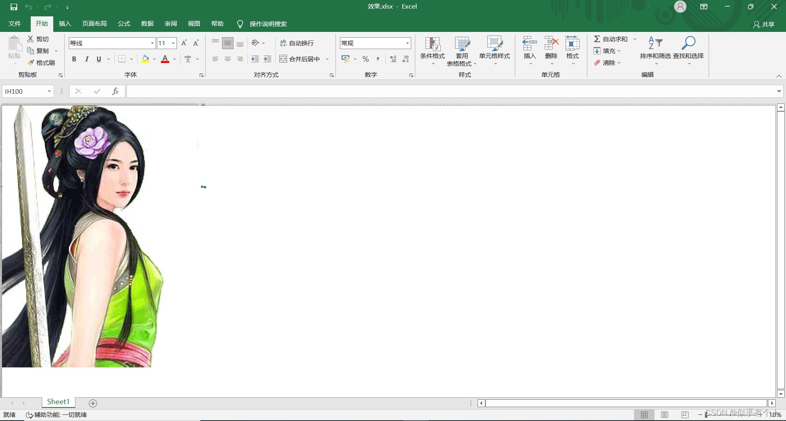Increase font size with the larger A icon
The image size is (786, 421).
click(184, 43)
